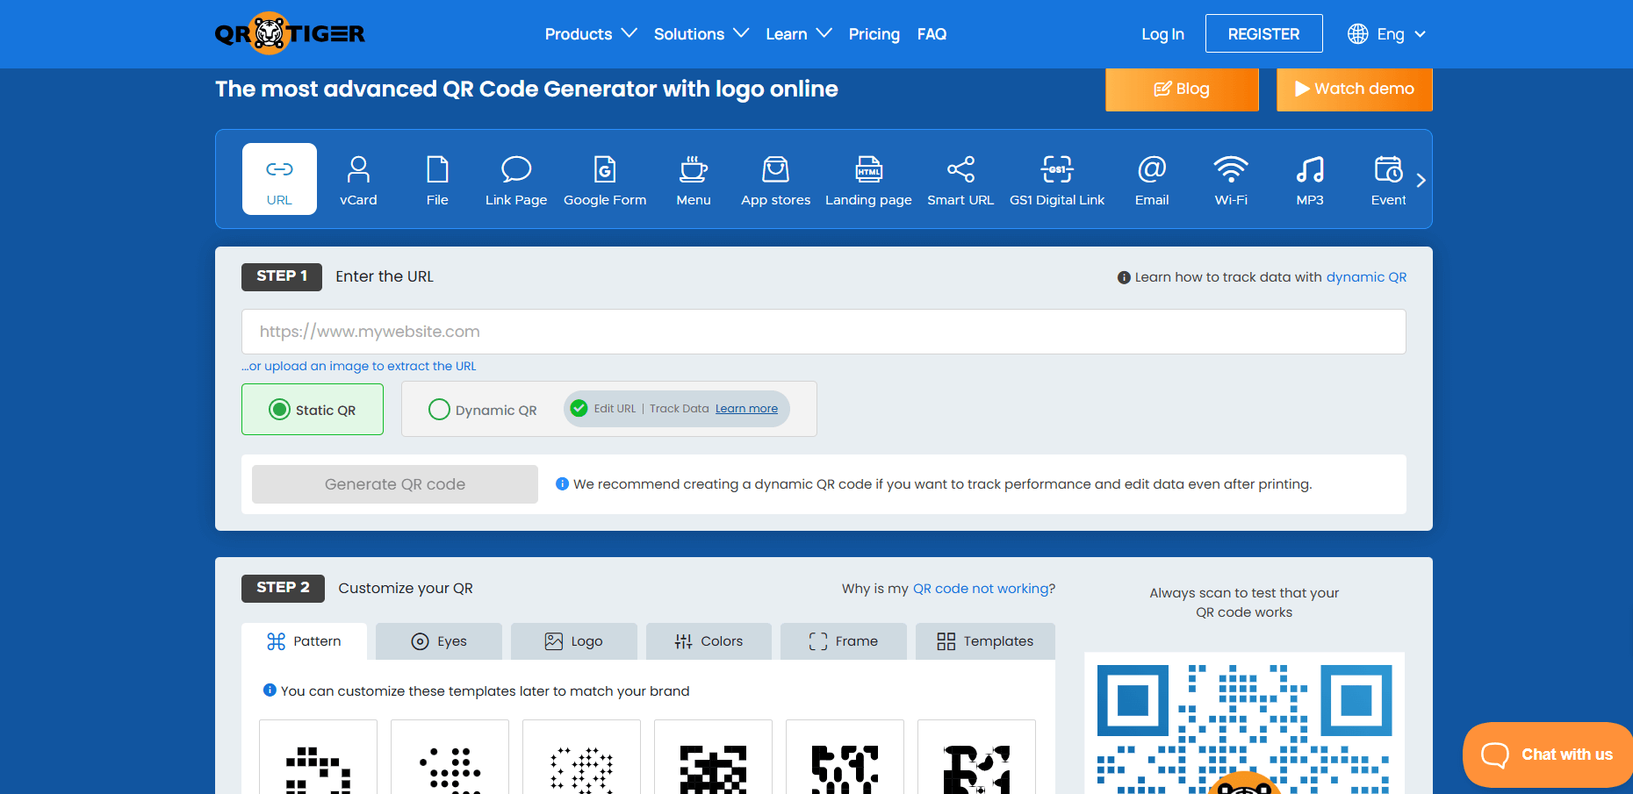Screen dimensions: 1633x794
Task: Open the Blog button
Action: pos(1182,89)
